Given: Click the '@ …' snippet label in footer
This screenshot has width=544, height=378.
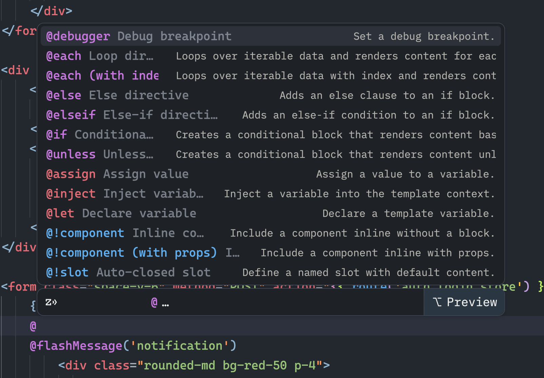Looking at the screenshot, I should point(160,302).
